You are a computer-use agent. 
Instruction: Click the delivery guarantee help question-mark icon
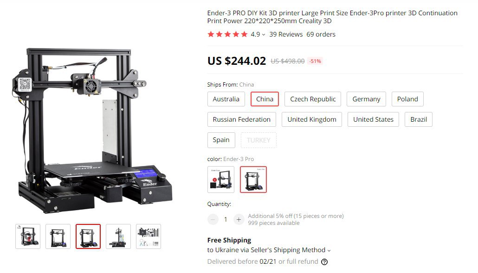point(324,262)
